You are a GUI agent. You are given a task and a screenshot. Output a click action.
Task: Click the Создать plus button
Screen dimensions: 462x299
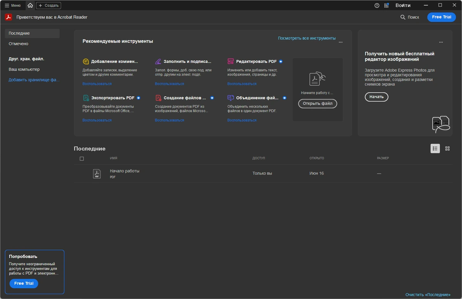coord(49,5)
